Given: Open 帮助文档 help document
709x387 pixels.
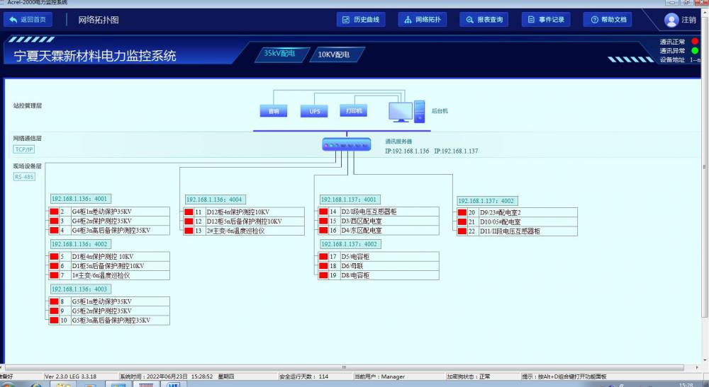Looking at the screenshot, I should pyautogui.click(x=608, y=20).
